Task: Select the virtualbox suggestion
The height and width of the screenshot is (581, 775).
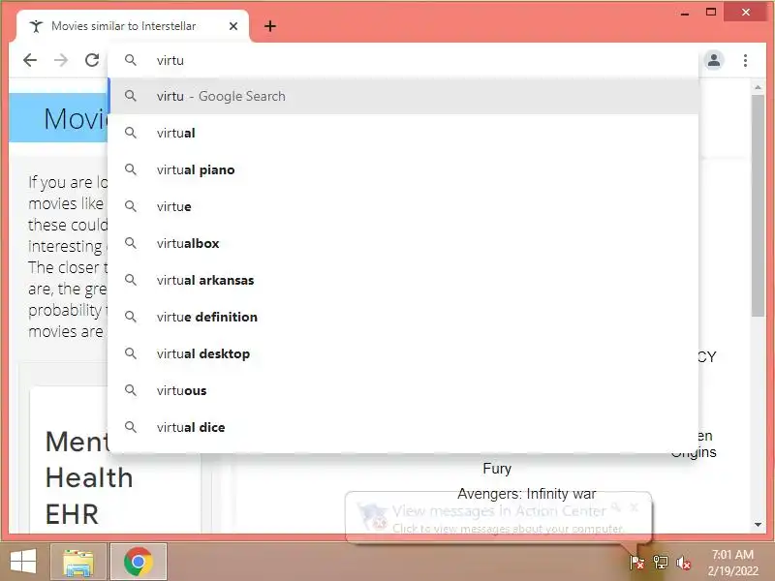Action: (x=403, y=243)
